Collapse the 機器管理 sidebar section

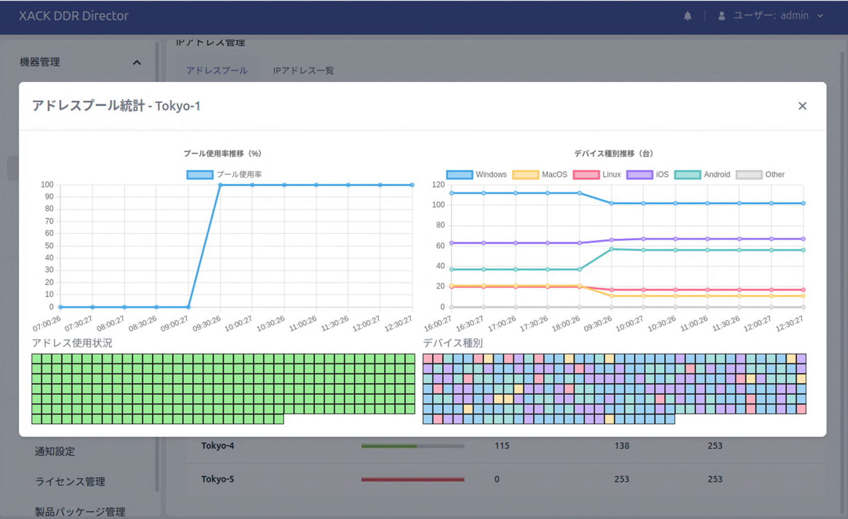(x=136, y=62)
